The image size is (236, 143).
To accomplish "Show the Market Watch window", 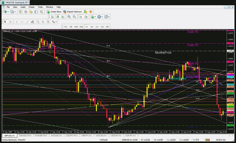I will tap(20, 12).
